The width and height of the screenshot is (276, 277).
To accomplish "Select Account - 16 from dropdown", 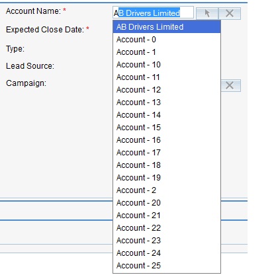I will [x=167, y=140].
